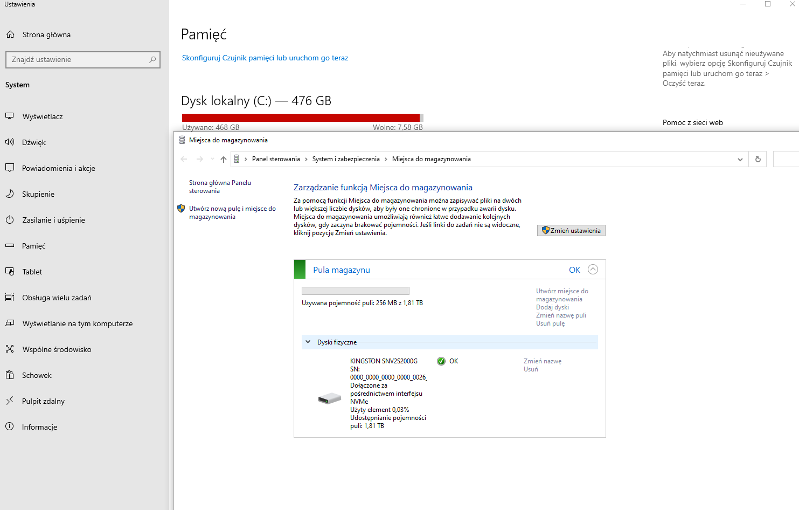Image resolution: width=799 pixels, height=510 pixels.
Task: Click the Usuń pulę link
Action: 551,323
